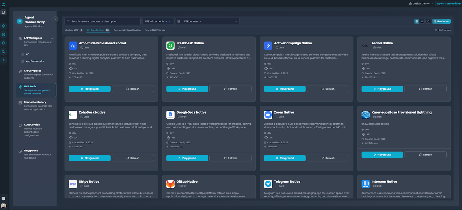This screenshot has width=462, height=210.
Task: Switch to grid view layout
Action: coord(417,21)
